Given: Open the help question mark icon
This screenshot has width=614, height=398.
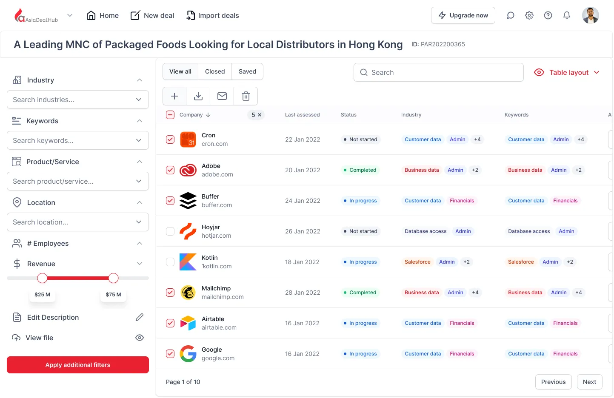Looking at the screenshot, I should (x=548, y=15).
